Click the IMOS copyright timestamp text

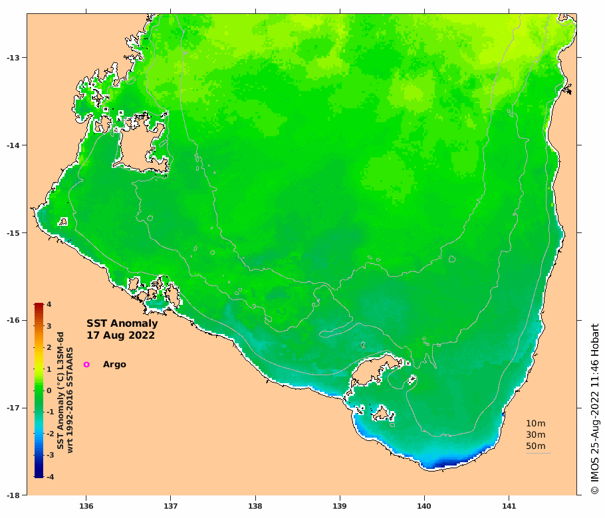[x=595, y=409]
